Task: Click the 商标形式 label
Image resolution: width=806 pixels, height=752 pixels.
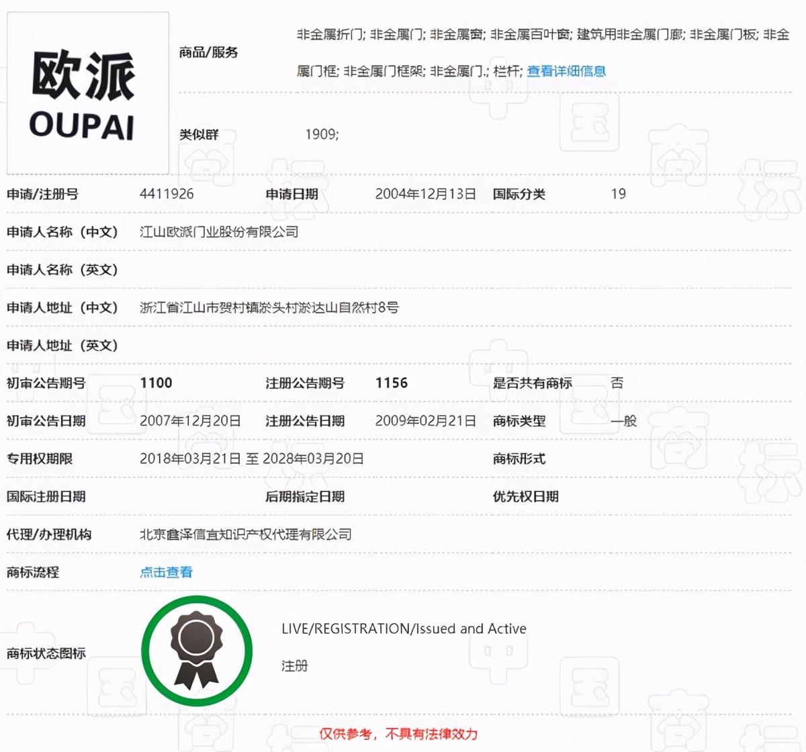Action: tap(519, 459)
